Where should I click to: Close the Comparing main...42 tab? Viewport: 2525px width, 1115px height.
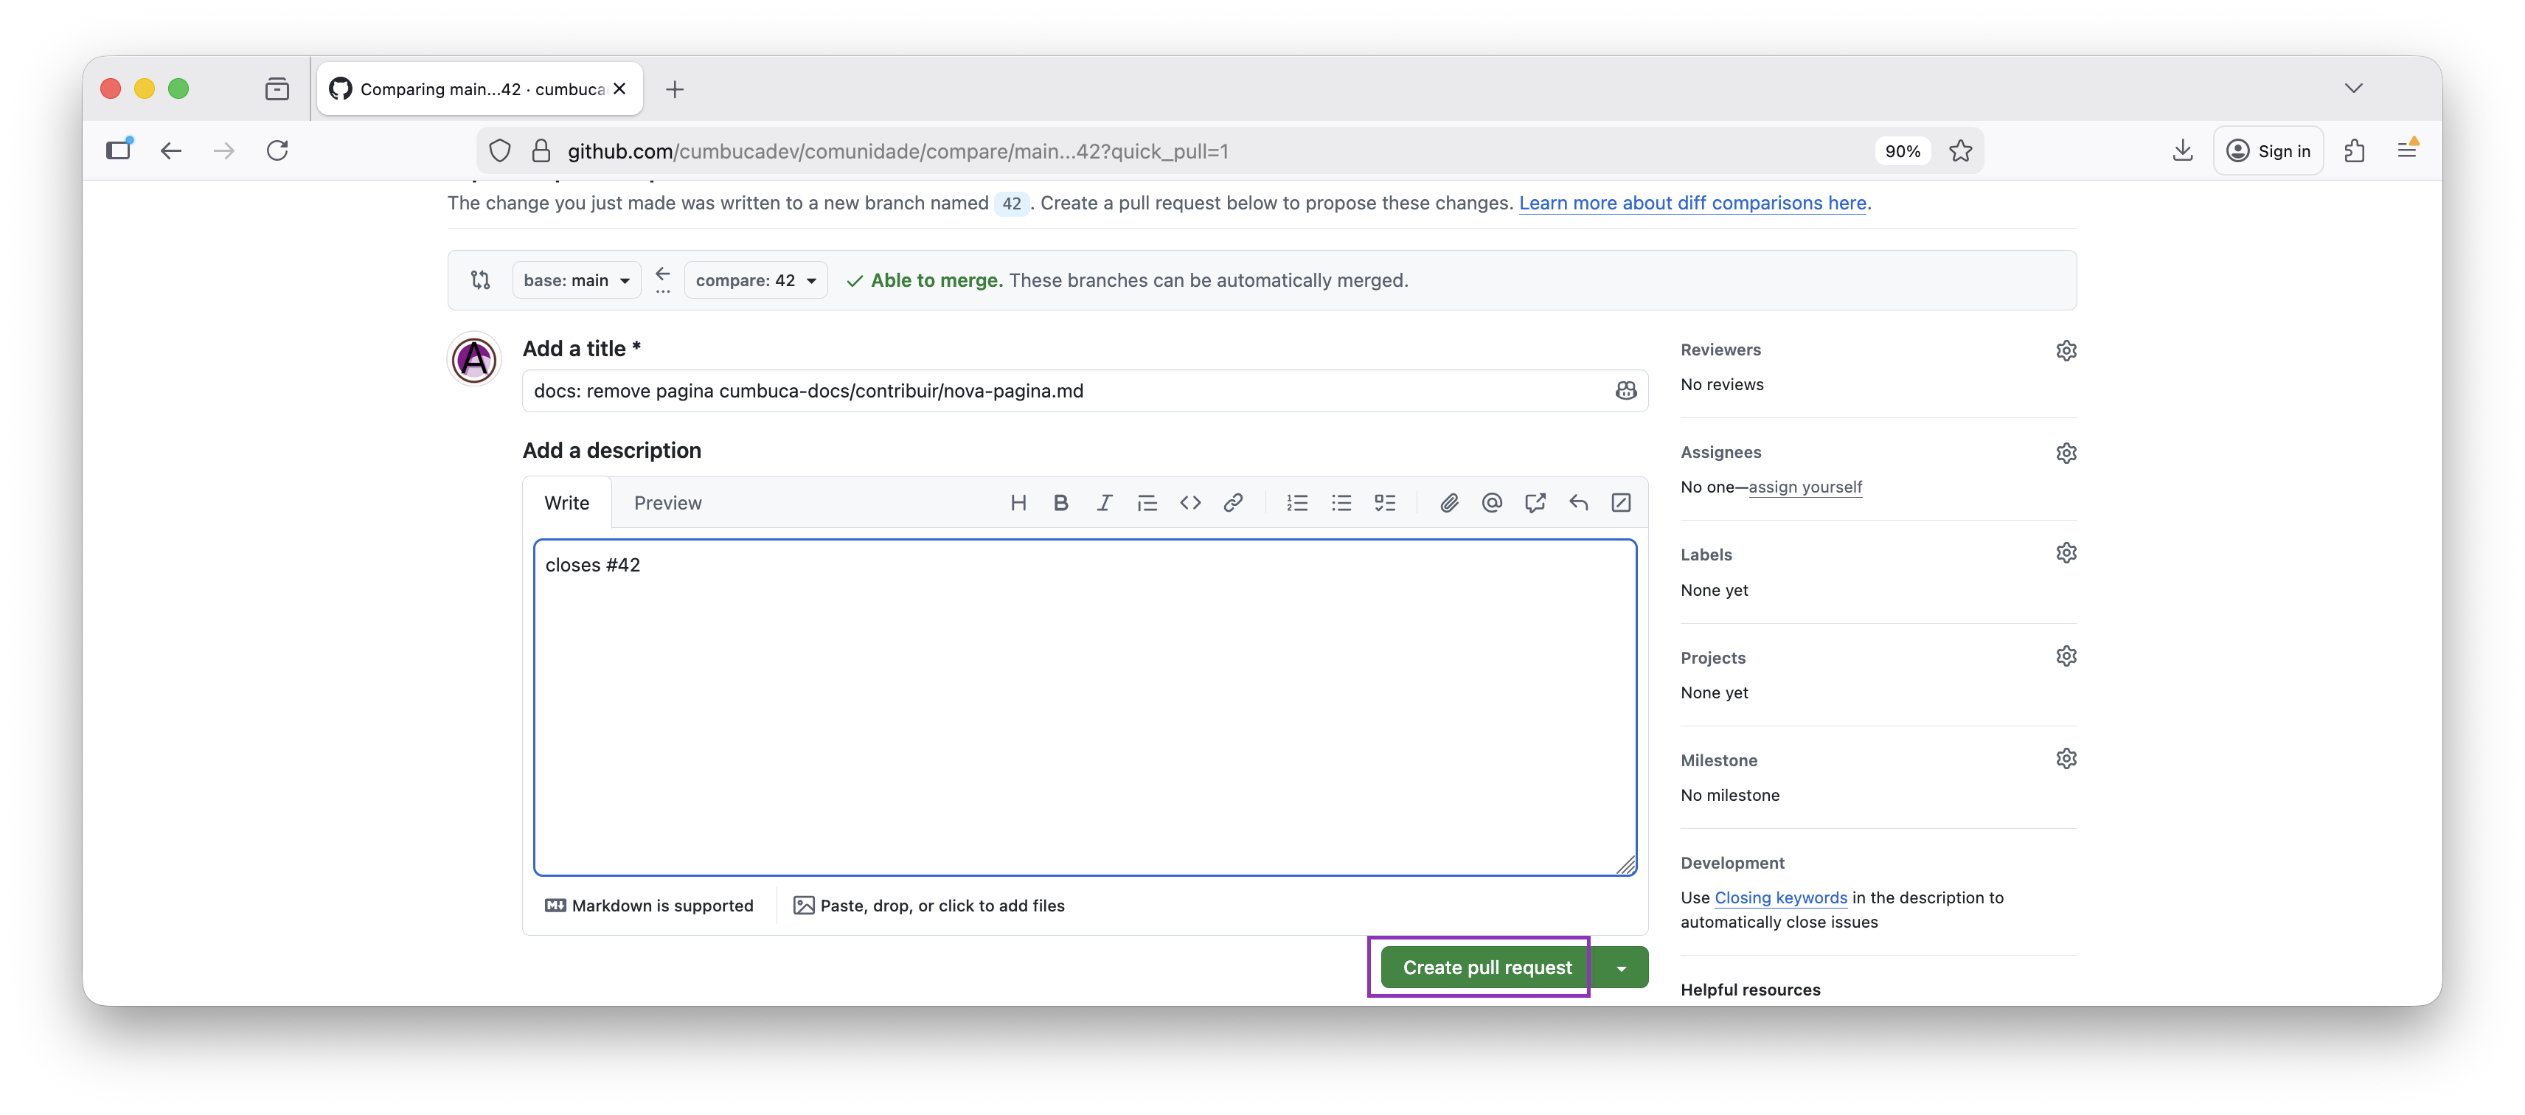[619, 88]
